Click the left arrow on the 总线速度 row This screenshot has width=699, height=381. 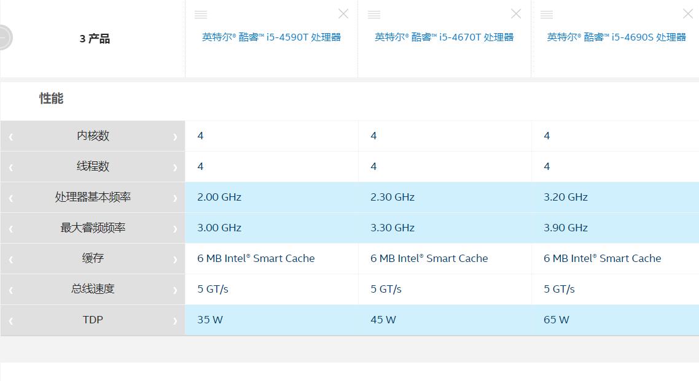[10, 289]
